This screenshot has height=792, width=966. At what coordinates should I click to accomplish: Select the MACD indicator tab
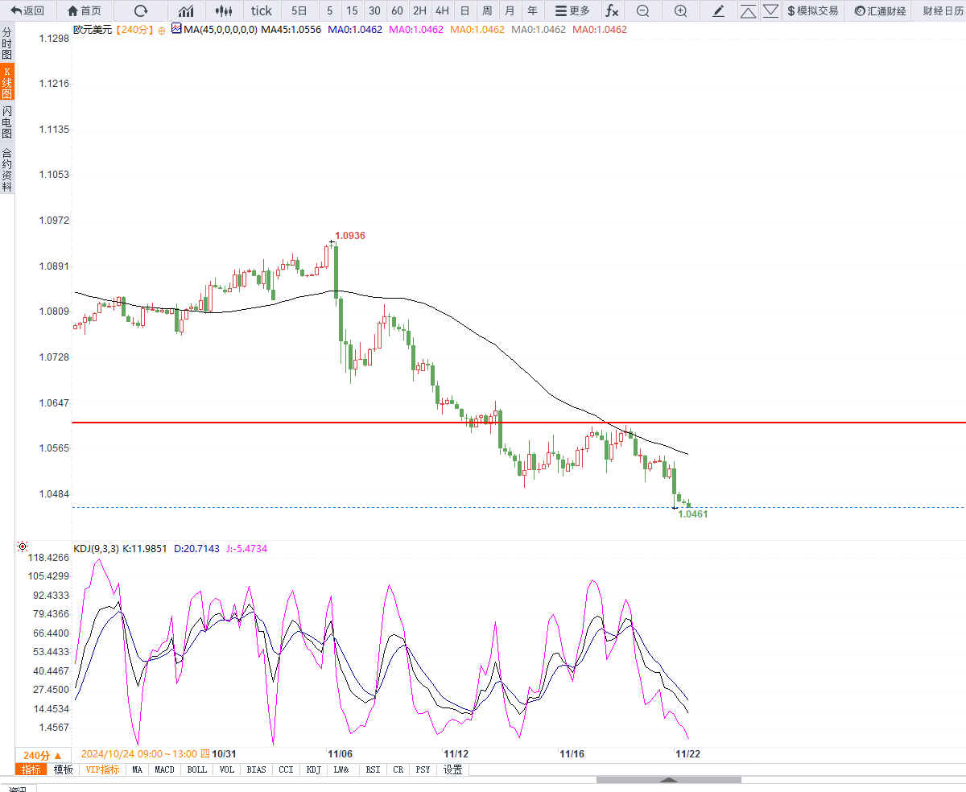(164, 769)
